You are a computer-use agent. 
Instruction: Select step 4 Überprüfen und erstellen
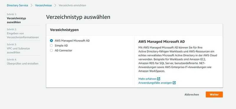point(23,64)
